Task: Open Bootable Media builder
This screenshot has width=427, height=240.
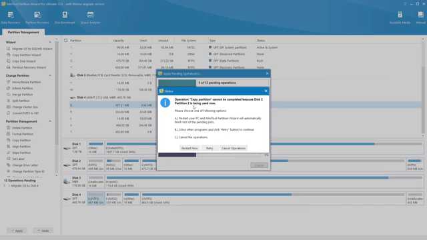Action: click(400, 18)
